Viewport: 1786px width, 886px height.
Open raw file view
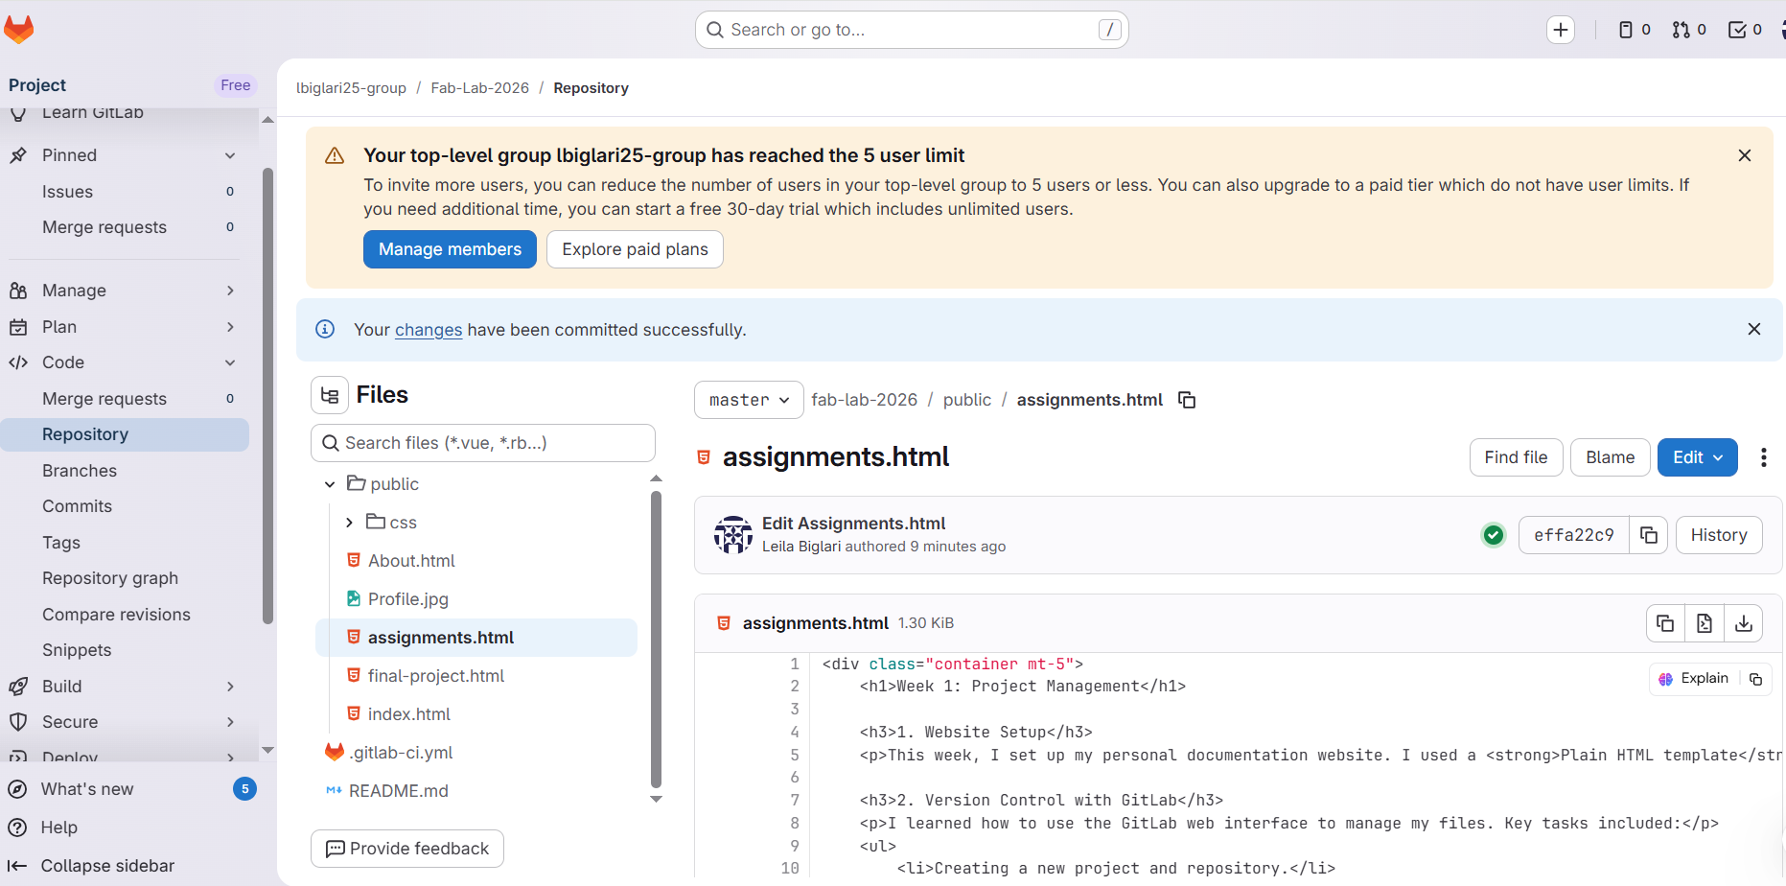coord(1705,623)
